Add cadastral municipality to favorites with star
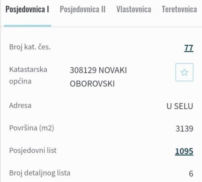This screenshot has height=182, width=202. click(x=184, y=72)
